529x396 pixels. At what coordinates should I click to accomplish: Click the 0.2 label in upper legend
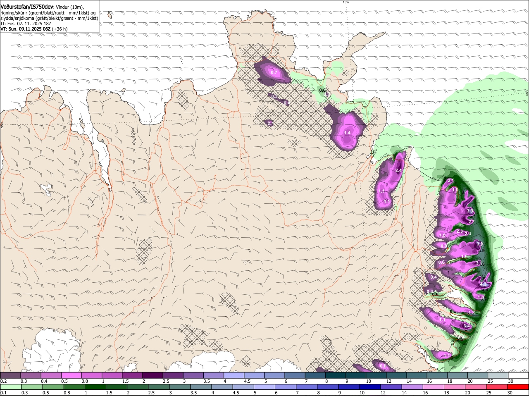tap(3, 381)
